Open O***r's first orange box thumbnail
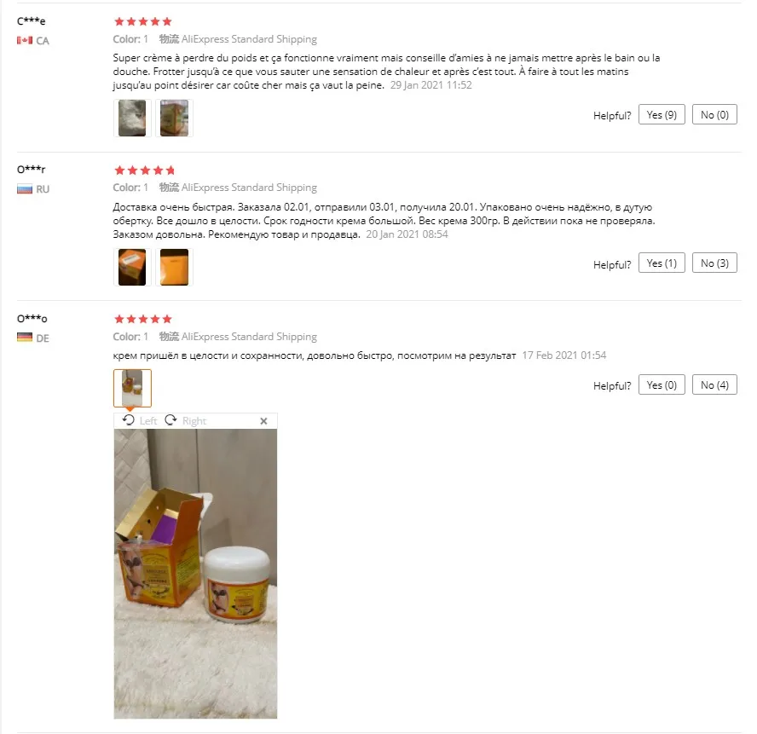Viewport: 757px width, 734px height. (132, 267)
